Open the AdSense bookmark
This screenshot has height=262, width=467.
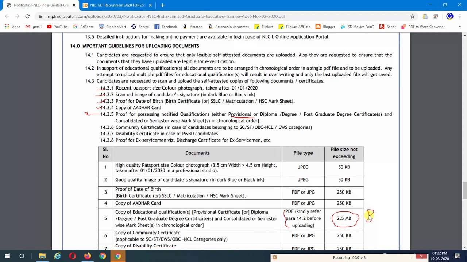[84, 27]
